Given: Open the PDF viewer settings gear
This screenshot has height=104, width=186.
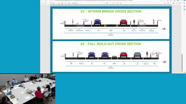Looking at the screenshot, I should tap(180, 3).
